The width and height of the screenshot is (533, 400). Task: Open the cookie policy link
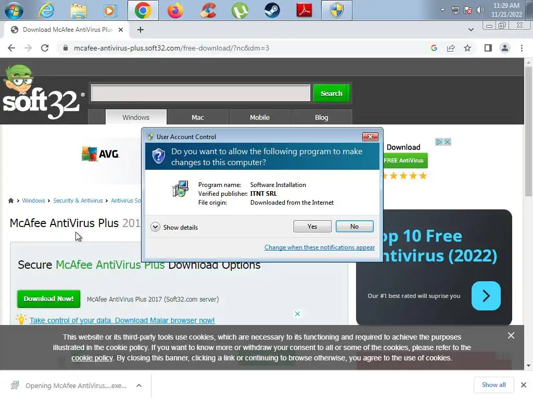coord(92,358)
